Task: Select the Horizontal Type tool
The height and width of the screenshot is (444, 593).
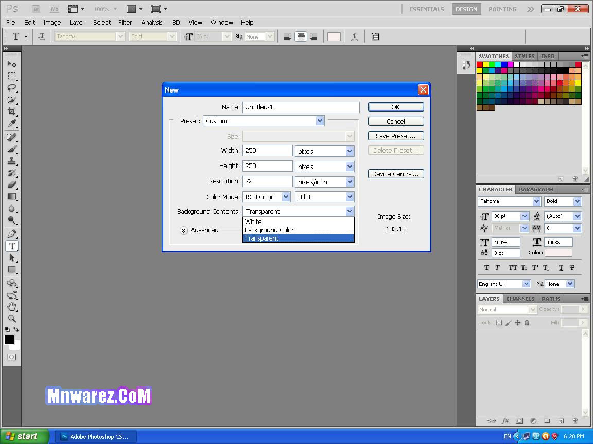Action: pos(12,246)
